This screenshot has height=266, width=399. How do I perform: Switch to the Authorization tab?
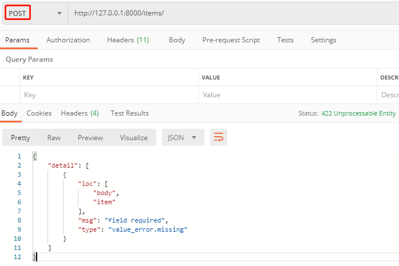tap(68, 40)
